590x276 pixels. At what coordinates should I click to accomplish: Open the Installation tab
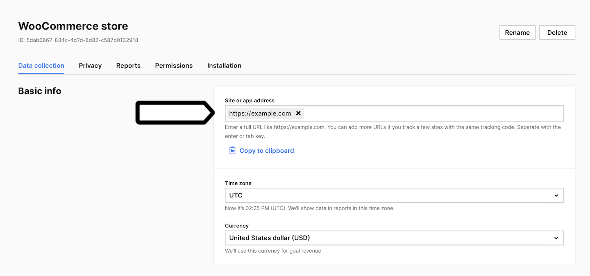(x=224, y=66)
